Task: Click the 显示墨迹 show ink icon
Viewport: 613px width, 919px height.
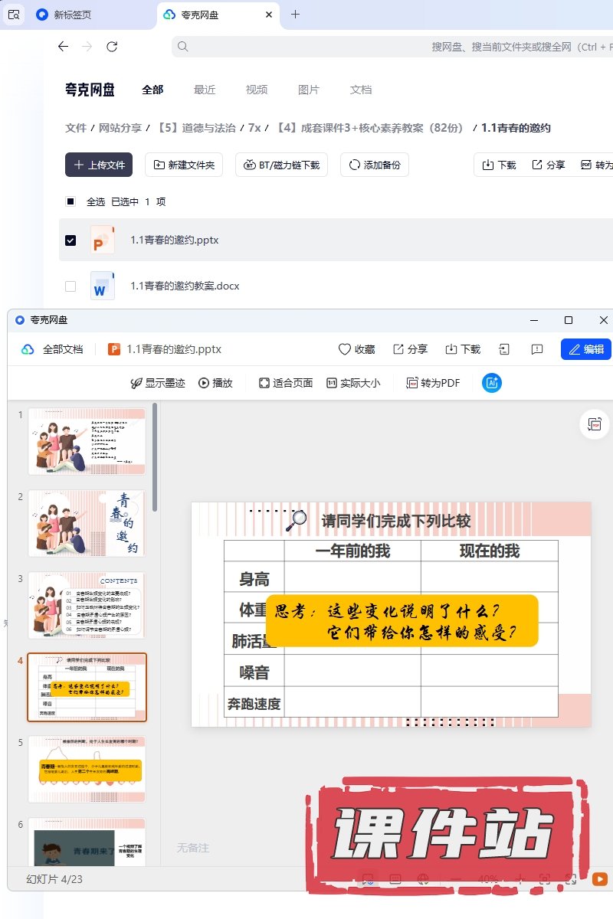Action: [x=136, y=383]
